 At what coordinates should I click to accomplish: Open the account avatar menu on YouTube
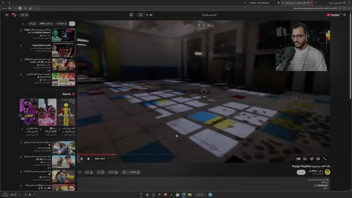pos(7,15)
